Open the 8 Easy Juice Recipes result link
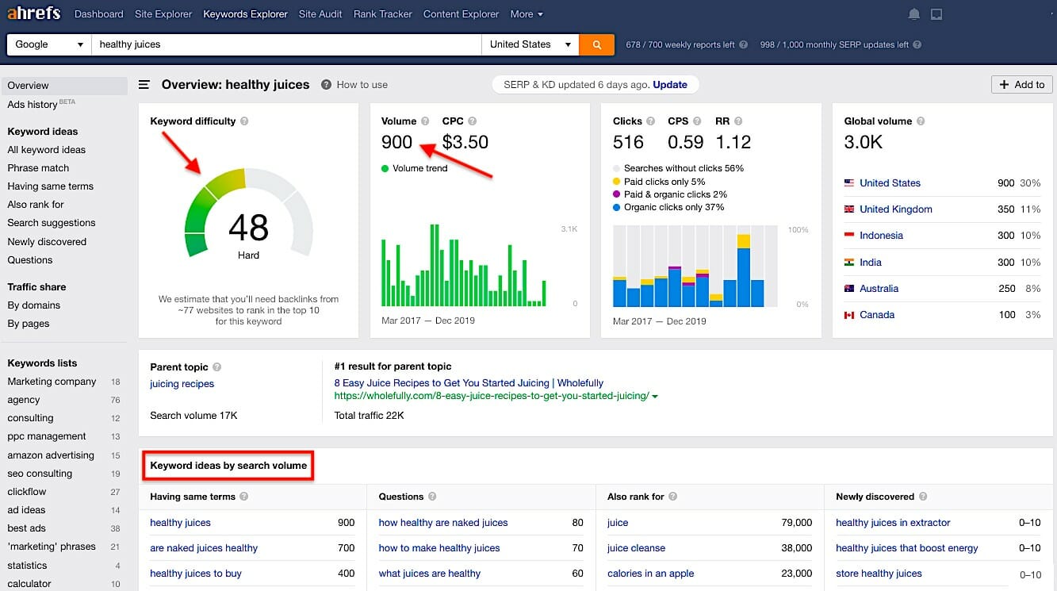This screenshot has width=1057, height=591. 469,383
